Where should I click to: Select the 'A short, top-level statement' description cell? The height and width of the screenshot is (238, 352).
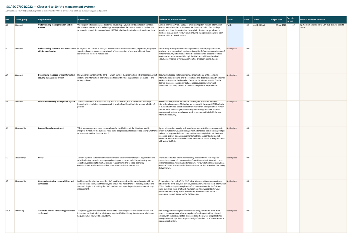(x=118, y=167)
